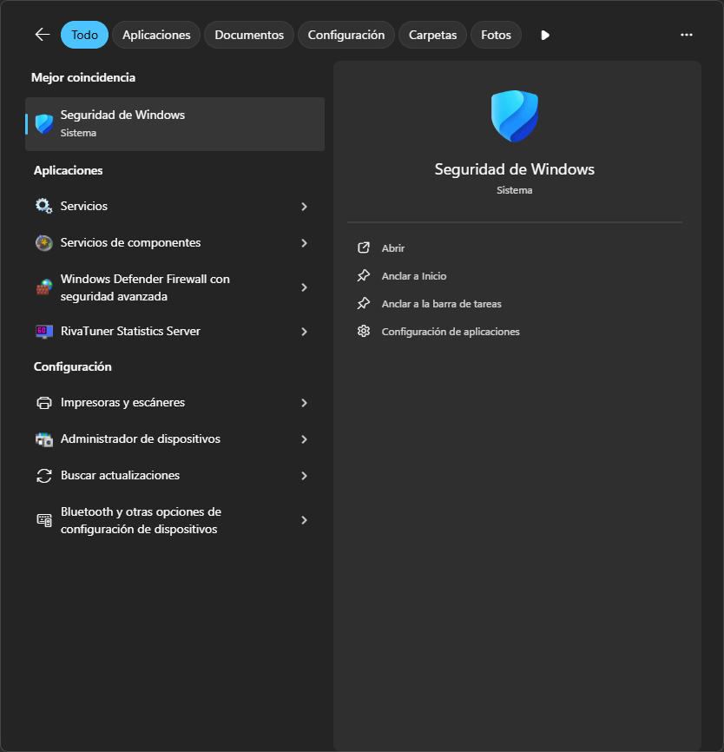Click the open-external icon beside Abrir
The image size is (724, 752).
[364, 247]
